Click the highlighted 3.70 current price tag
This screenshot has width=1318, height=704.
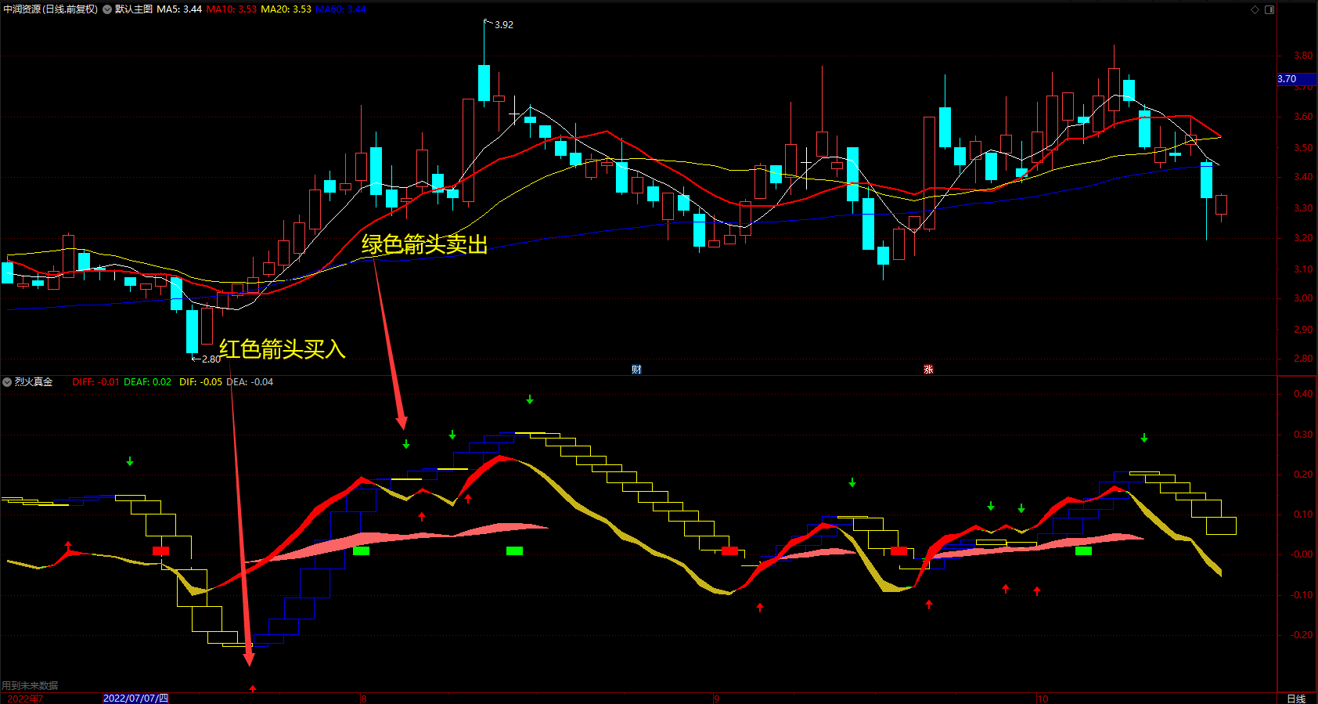click(1296, 79)
